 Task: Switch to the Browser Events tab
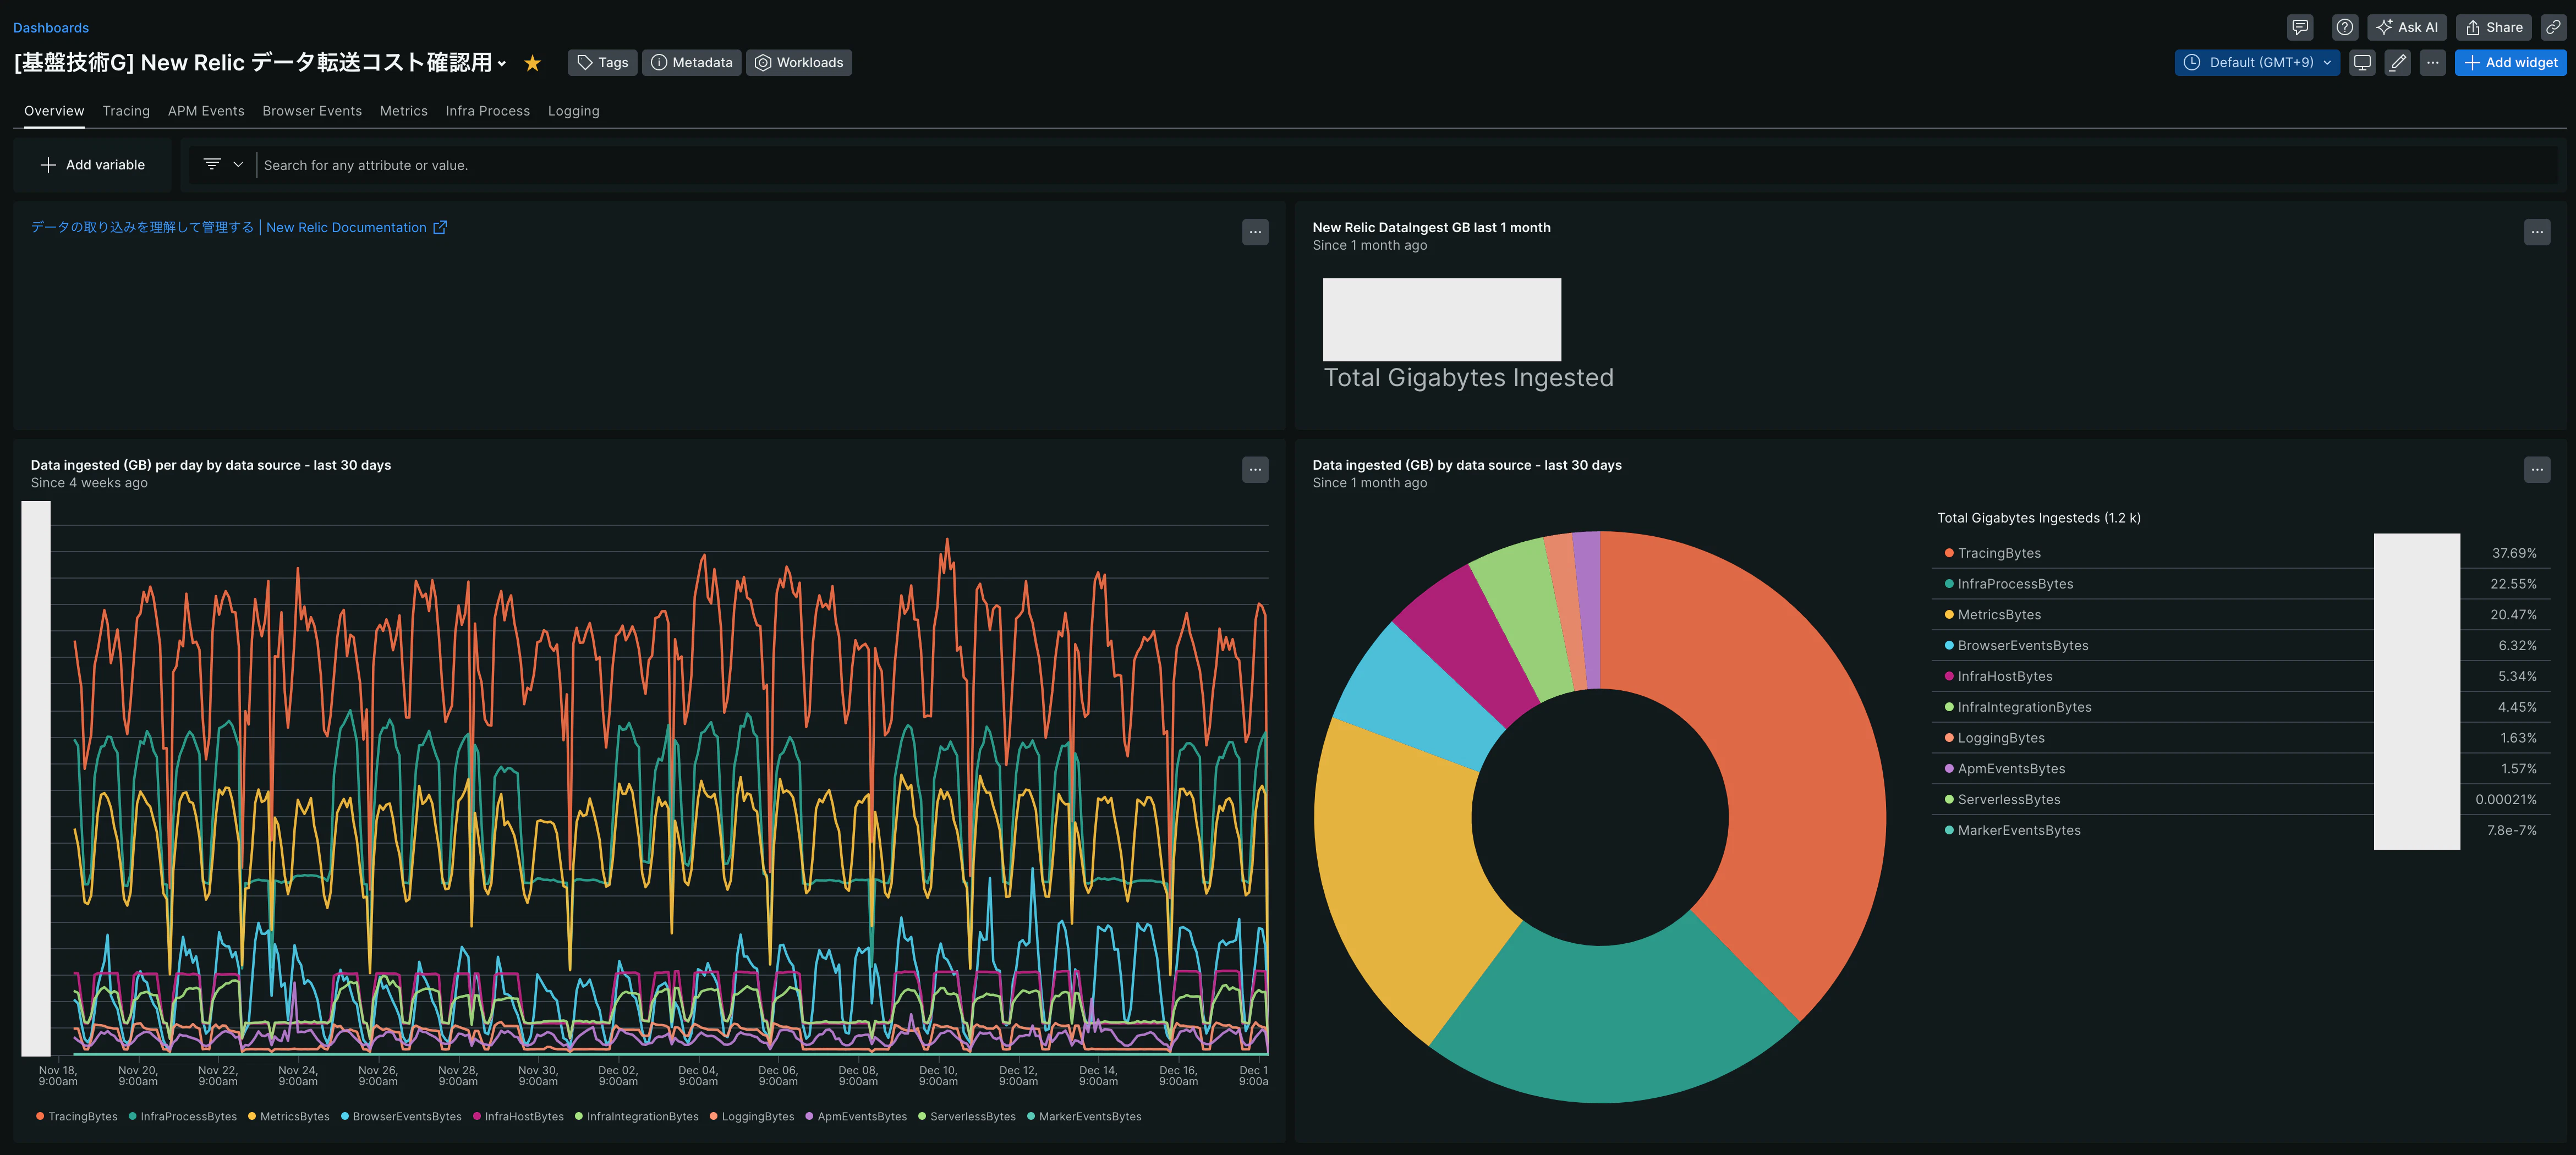(312, 111)
